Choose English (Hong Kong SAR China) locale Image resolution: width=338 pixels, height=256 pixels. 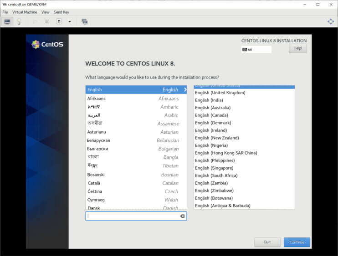coord(244,153)
